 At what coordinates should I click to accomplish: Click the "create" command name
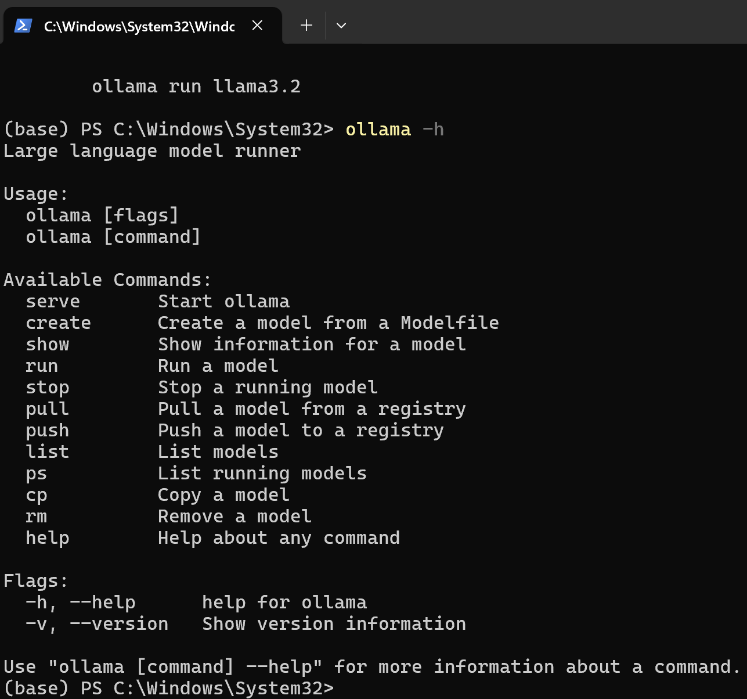click(58, 323)
